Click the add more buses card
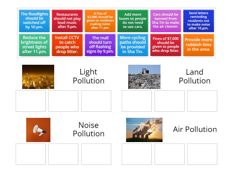The height and width of the screenshot is (175, 233). click(x=132, y=20)
